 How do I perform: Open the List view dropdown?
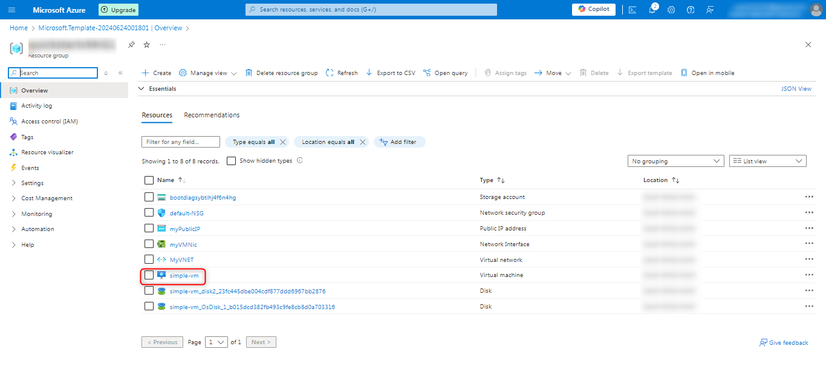pos(768,161)
